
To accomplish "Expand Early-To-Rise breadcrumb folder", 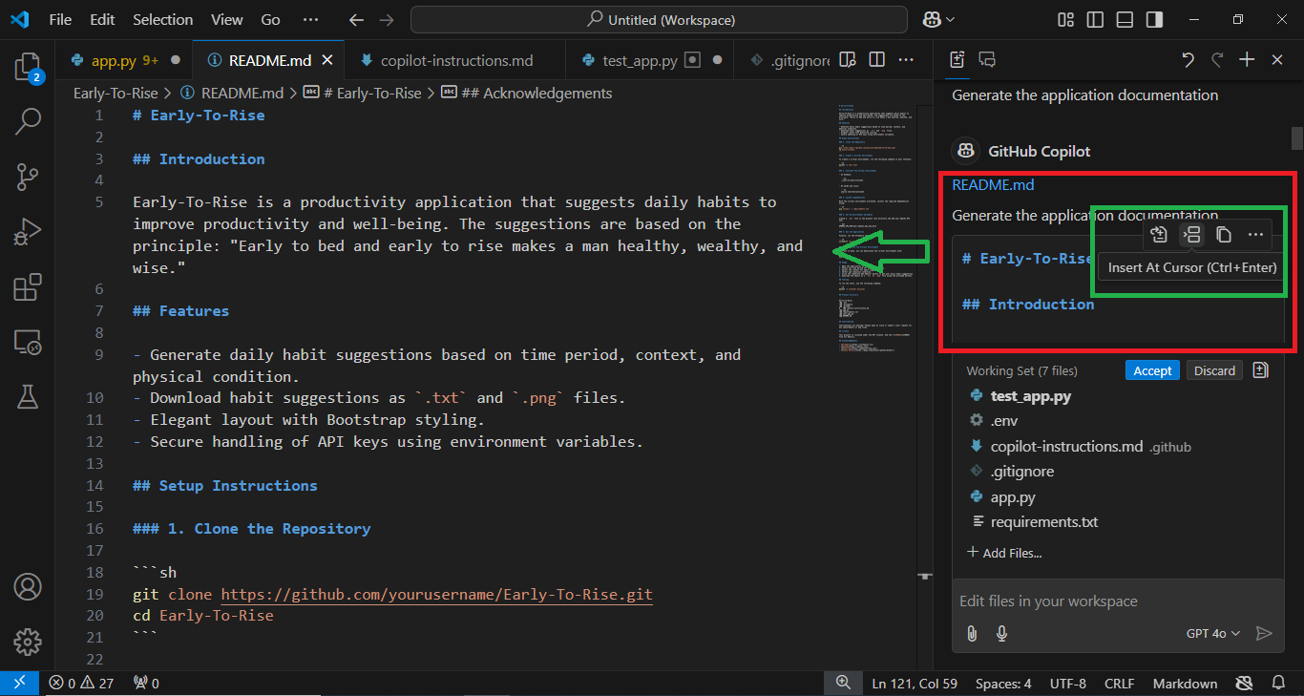I will (116, 93).
